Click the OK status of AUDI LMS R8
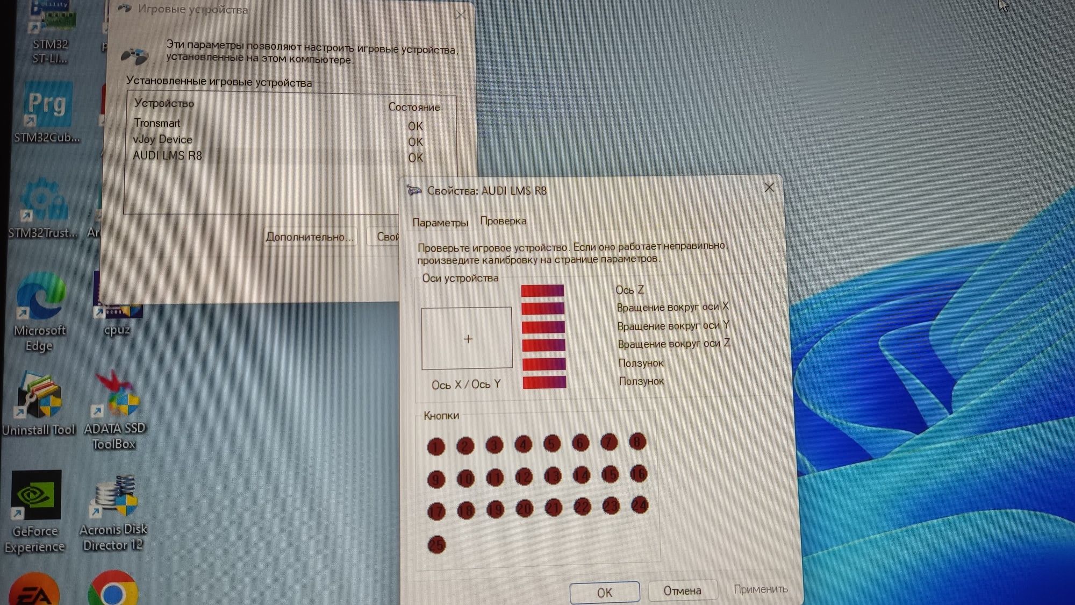The width and height of the screenshot is (1075, 605). tap(415, 158)
